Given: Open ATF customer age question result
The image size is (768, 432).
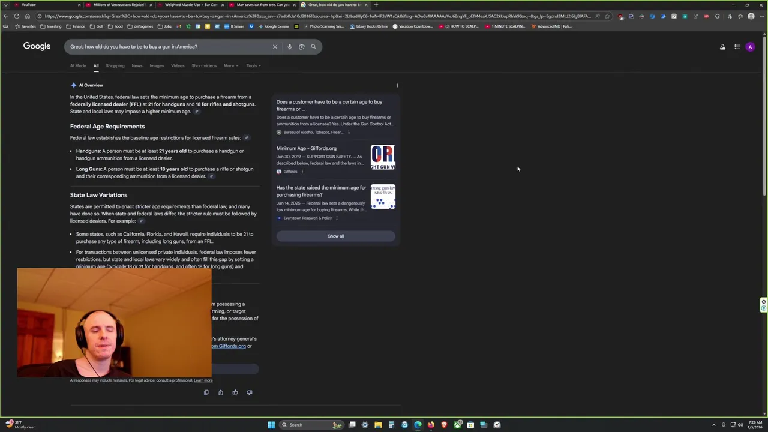Looking at the screenshot, I should pyautogui.click(x=329, y=105).
